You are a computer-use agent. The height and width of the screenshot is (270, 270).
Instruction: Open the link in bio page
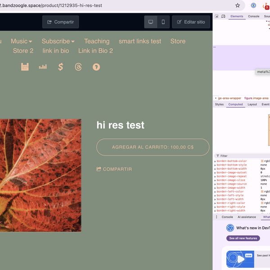click(56, 50)
